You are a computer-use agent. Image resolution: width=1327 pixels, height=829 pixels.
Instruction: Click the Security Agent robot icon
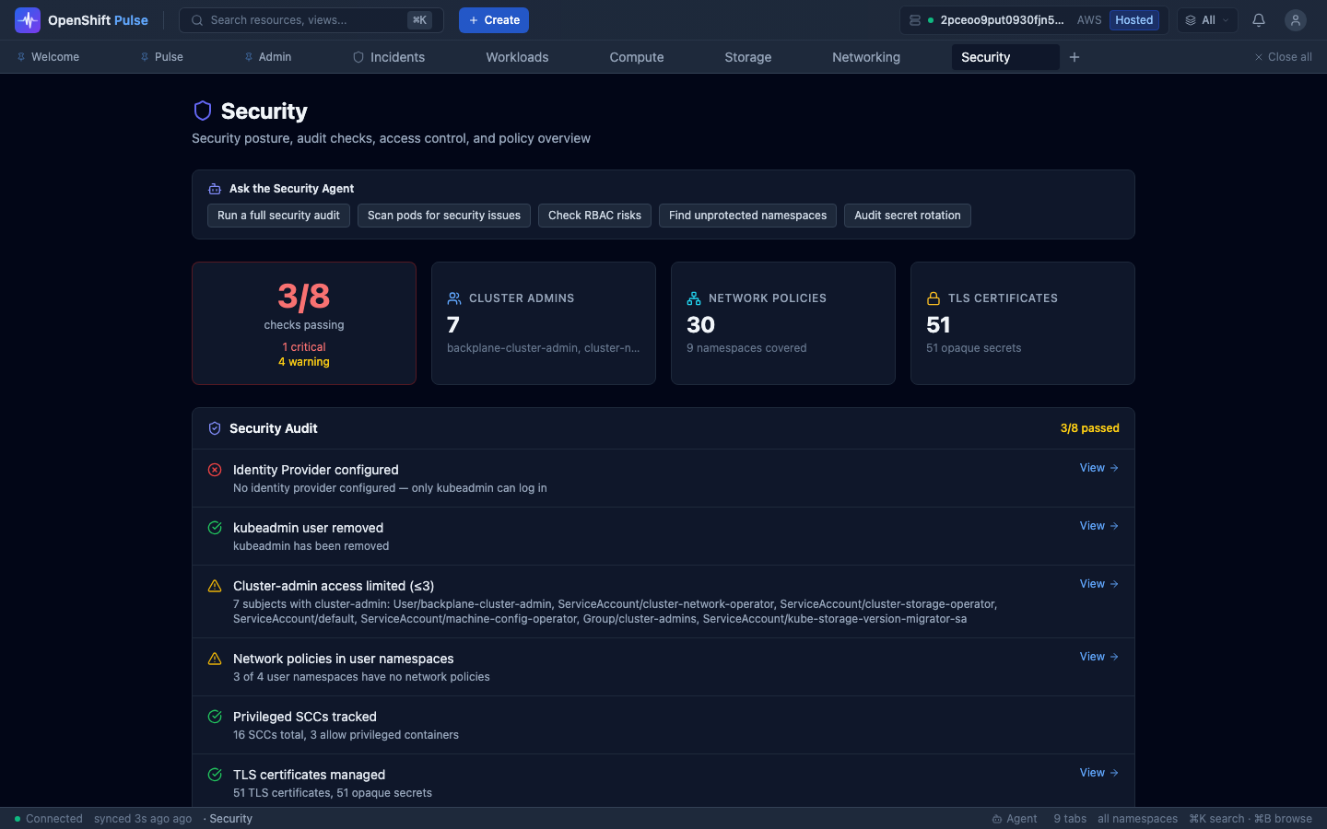point(215,189)
